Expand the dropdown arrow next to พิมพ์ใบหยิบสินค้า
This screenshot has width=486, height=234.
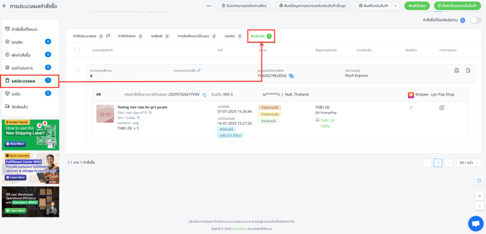[x=395, y=6]
